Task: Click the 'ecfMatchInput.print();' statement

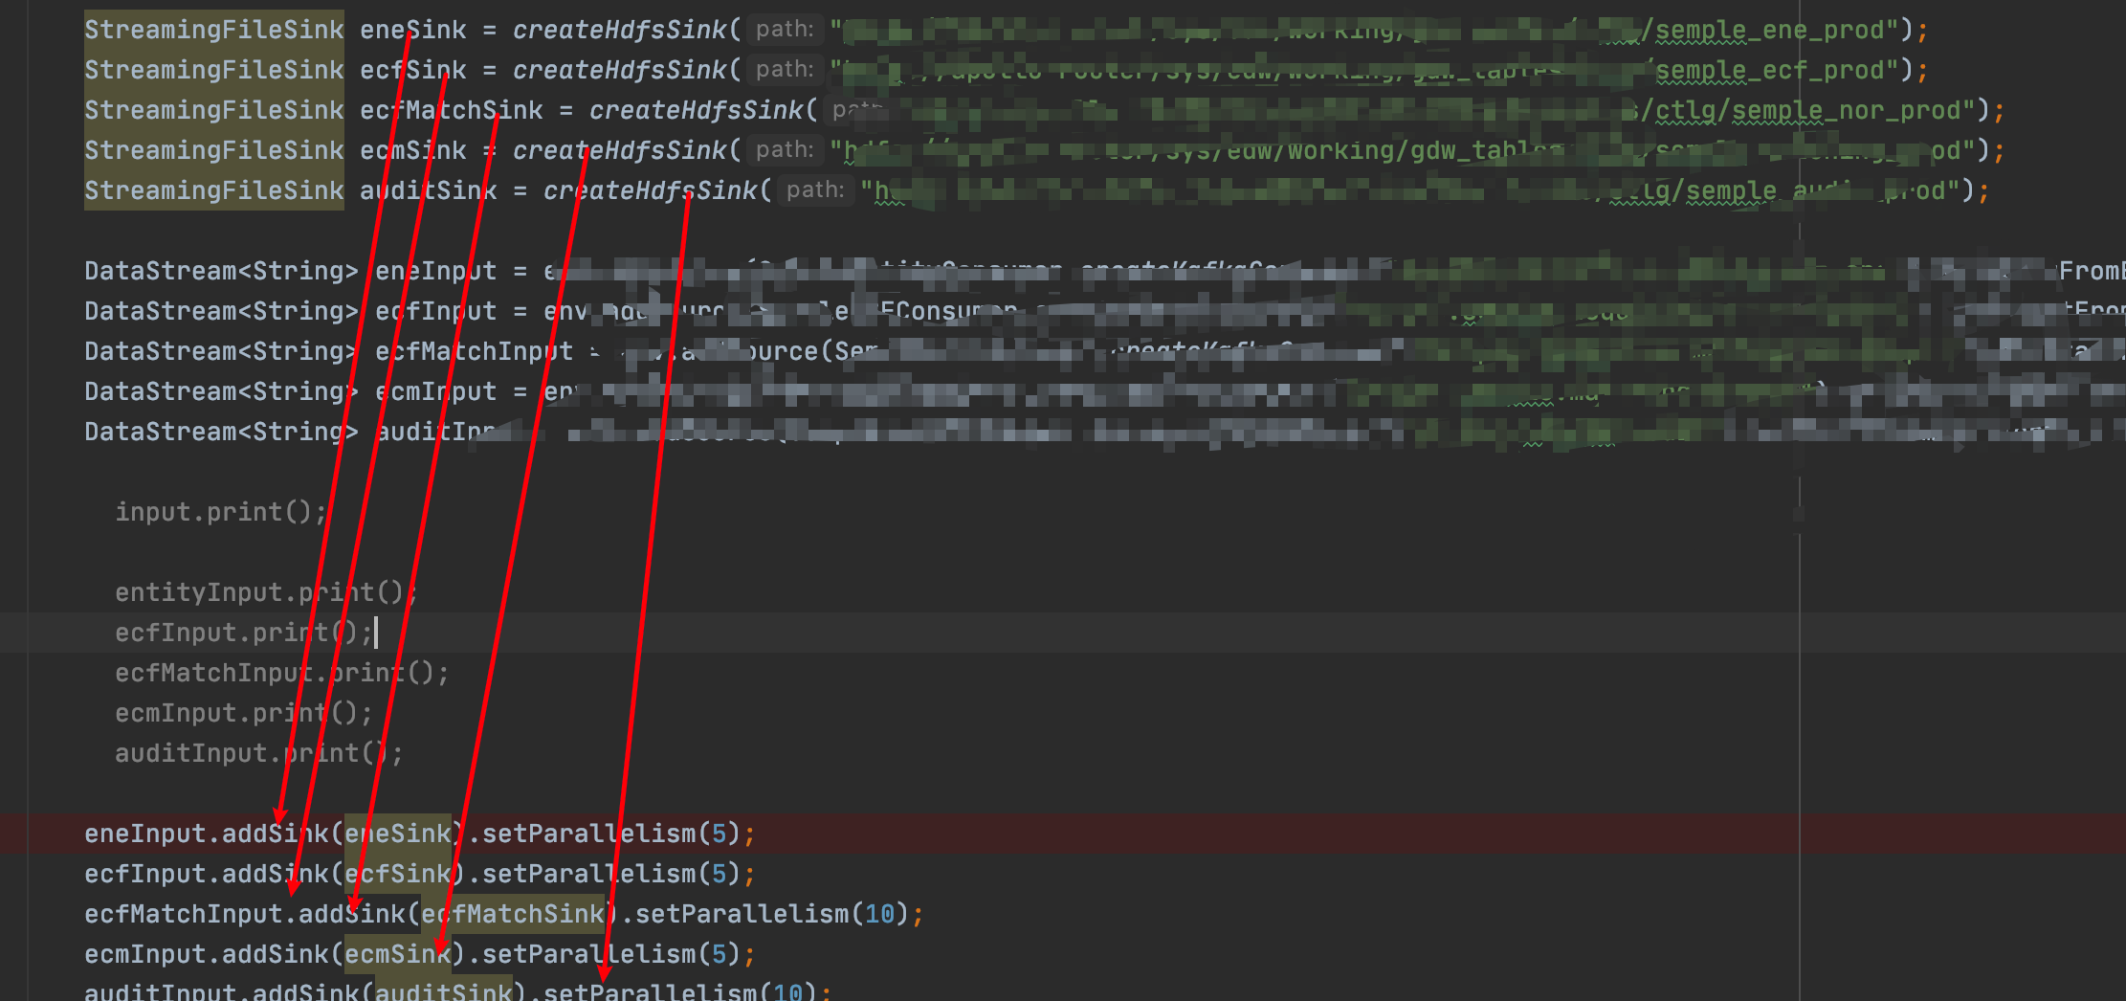Action: 282,673
